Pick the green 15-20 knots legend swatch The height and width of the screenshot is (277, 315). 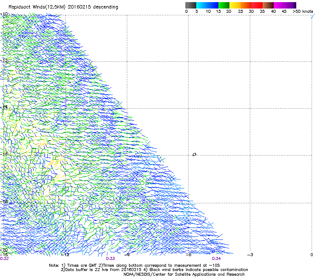224,5
